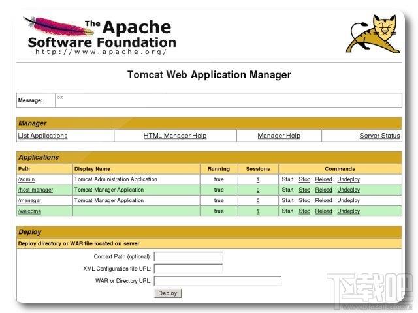Reload the /admin application
The image size is (418, 313).
[324, 179]
